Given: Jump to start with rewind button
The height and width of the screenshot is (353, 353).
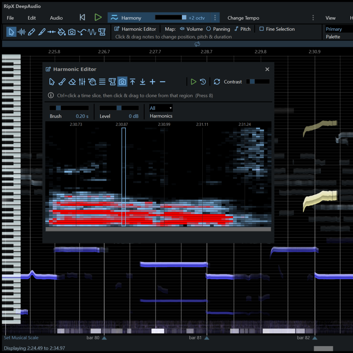Looking at the screenshot, I should coord(82,18).
